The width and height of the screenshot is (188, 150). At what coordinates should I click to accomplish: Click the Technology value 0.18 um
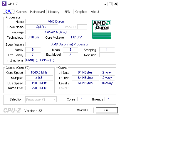(33, 37)
